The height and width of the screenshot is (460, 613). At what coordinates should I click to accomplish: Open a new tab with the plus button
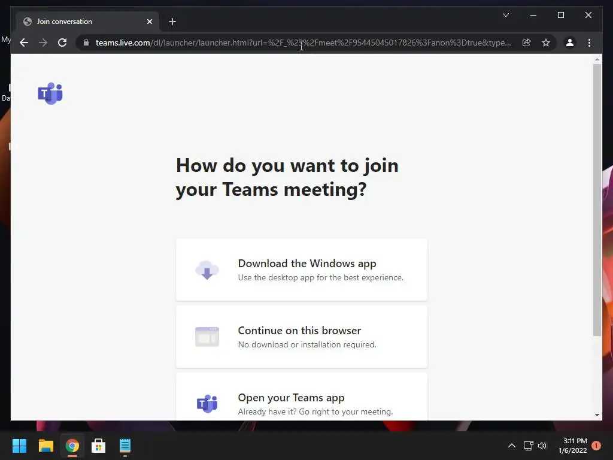(x=172, y=22)
